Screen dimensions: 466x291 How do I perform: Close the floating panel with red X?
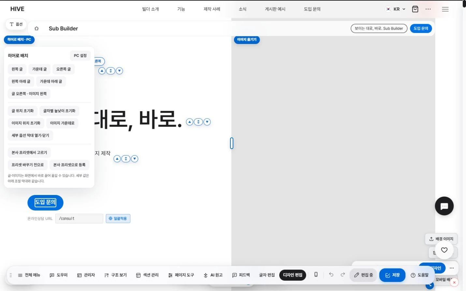coord(454,283)
